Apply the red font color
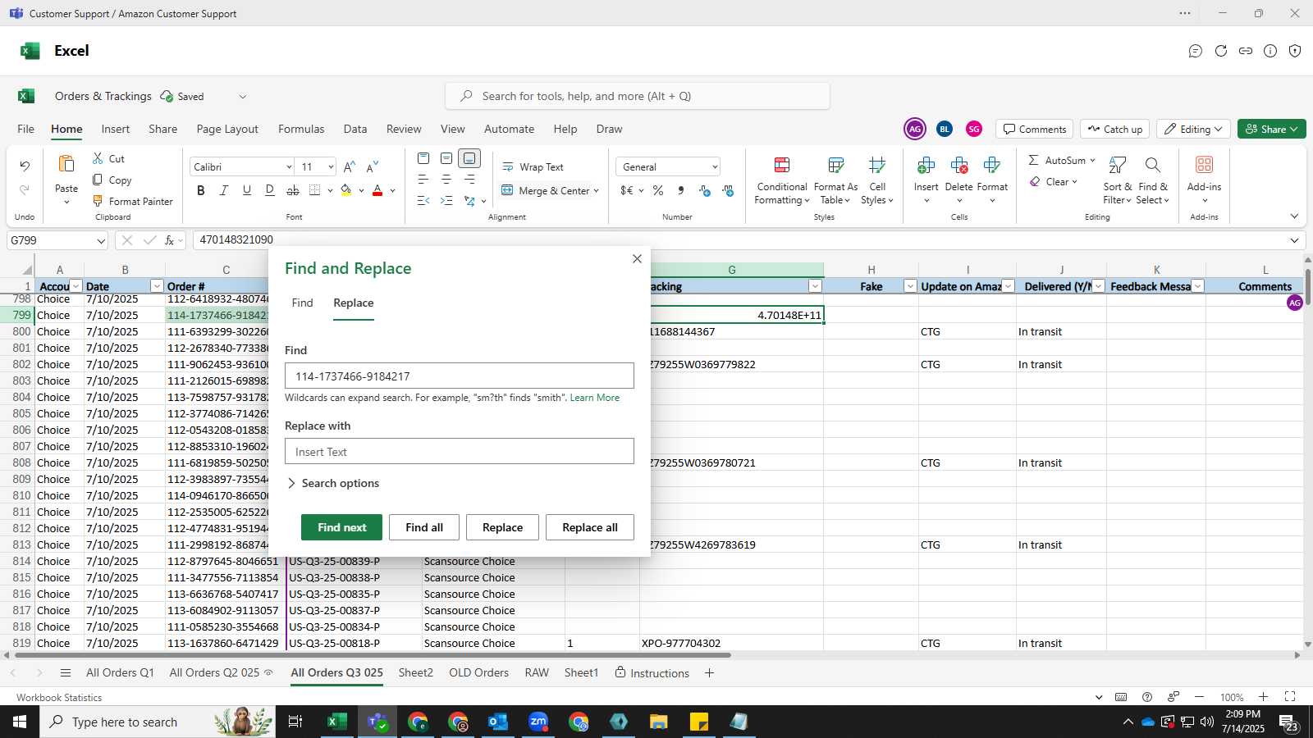Screen dimensions: 1313x738 click(377, 190)
